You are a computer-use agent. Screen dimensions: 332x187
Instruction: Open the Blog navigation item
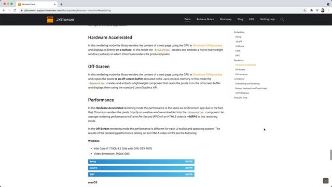click(x=240, y=19)
